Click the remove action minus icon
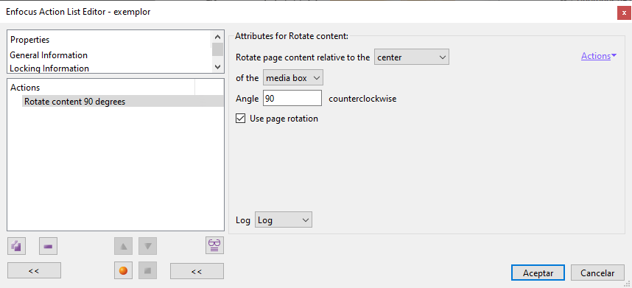This screenshot has width=632, height=288. pos(49,246)
